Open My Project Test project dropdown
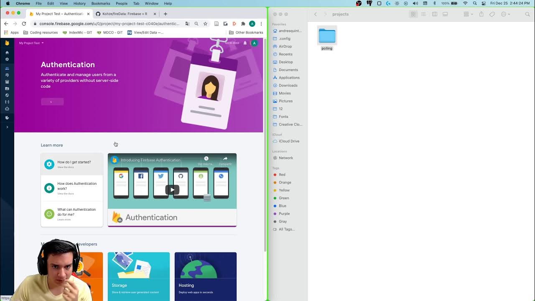This screenshot has width=535, height=301. pyautogui.click(x=31, y=43)
